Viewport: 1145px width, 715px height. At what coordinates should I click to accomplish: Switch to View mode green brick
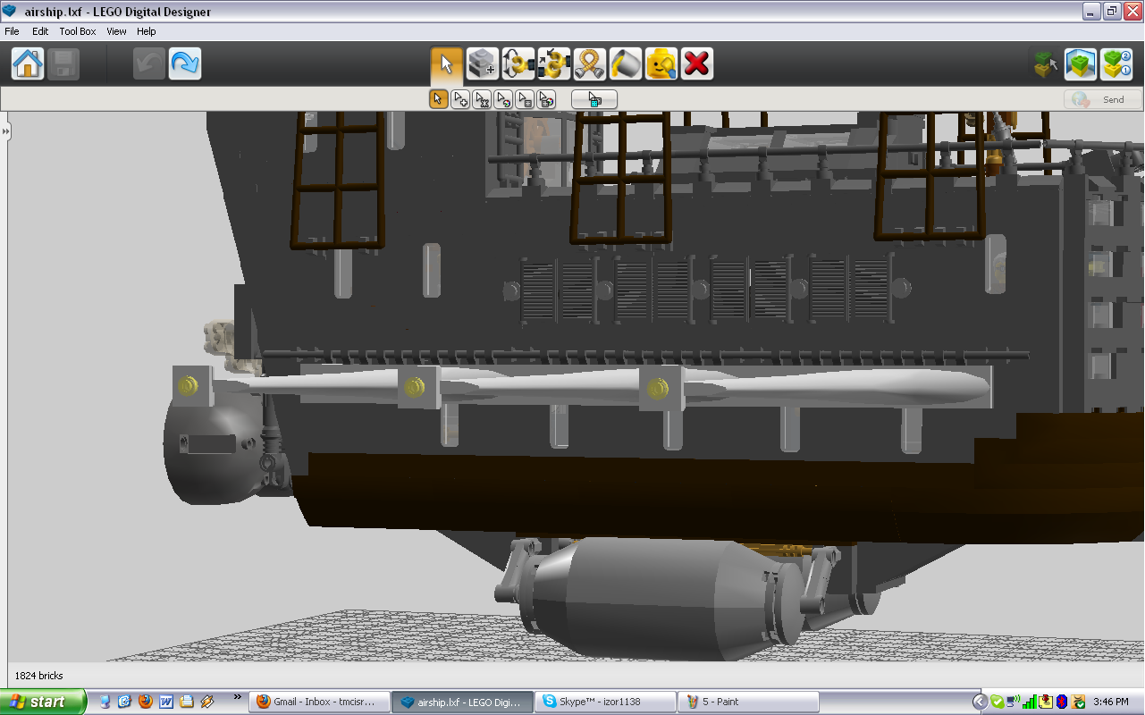[x=1081, y=64]
